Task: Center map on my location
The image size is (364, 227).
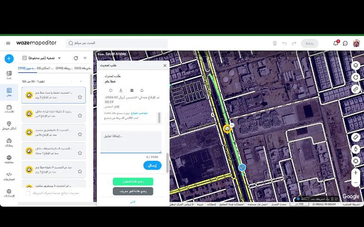Action: (356, 161)
